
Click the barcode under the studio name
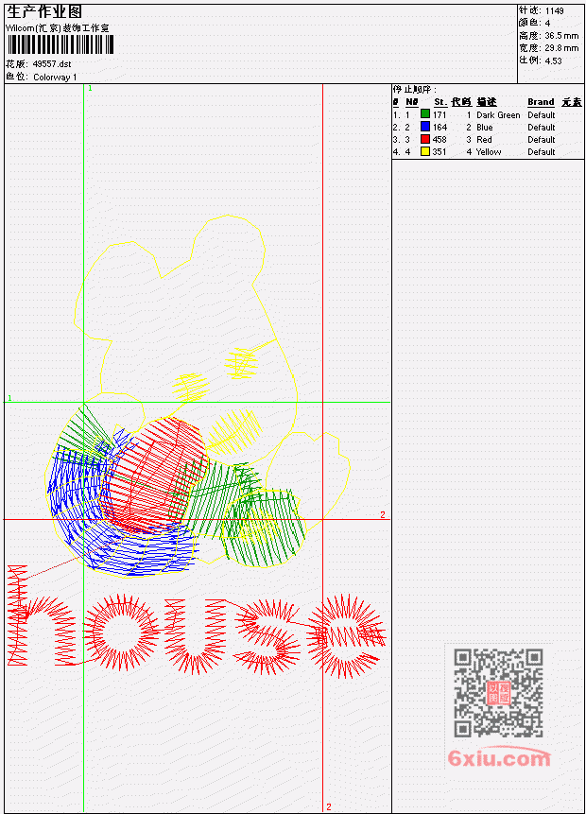point(60,44)
